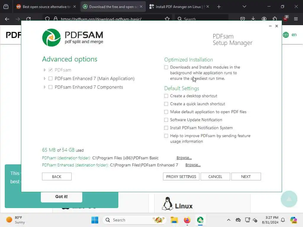Minimize the PDFsam Setup Manager dialog
Screen dimensions: 303x227
(x=270, y=26)
